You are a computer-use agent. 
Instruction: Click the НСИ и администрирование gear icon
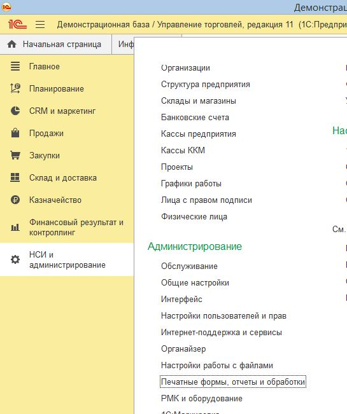(x=15, y=259)
